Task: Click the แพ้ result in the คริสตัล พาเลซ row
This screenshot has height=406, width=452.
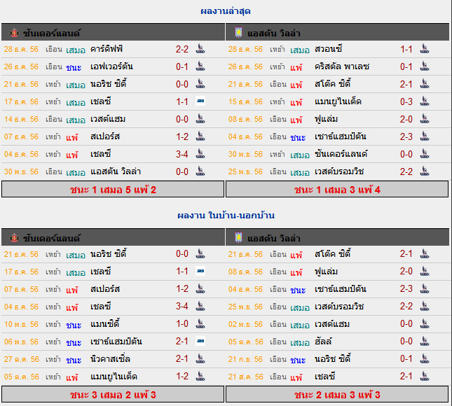Action: 296,67
